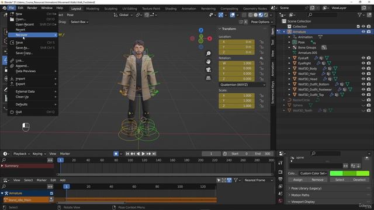Select rendered shading mode icon
Image resolution: width=374 pixels, height=210 pixels.
[x=266, y=15]
